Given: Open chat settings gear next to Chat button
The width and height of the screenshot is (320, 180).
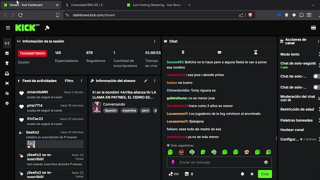Looking at the screenshot, I should click(252, 174).
